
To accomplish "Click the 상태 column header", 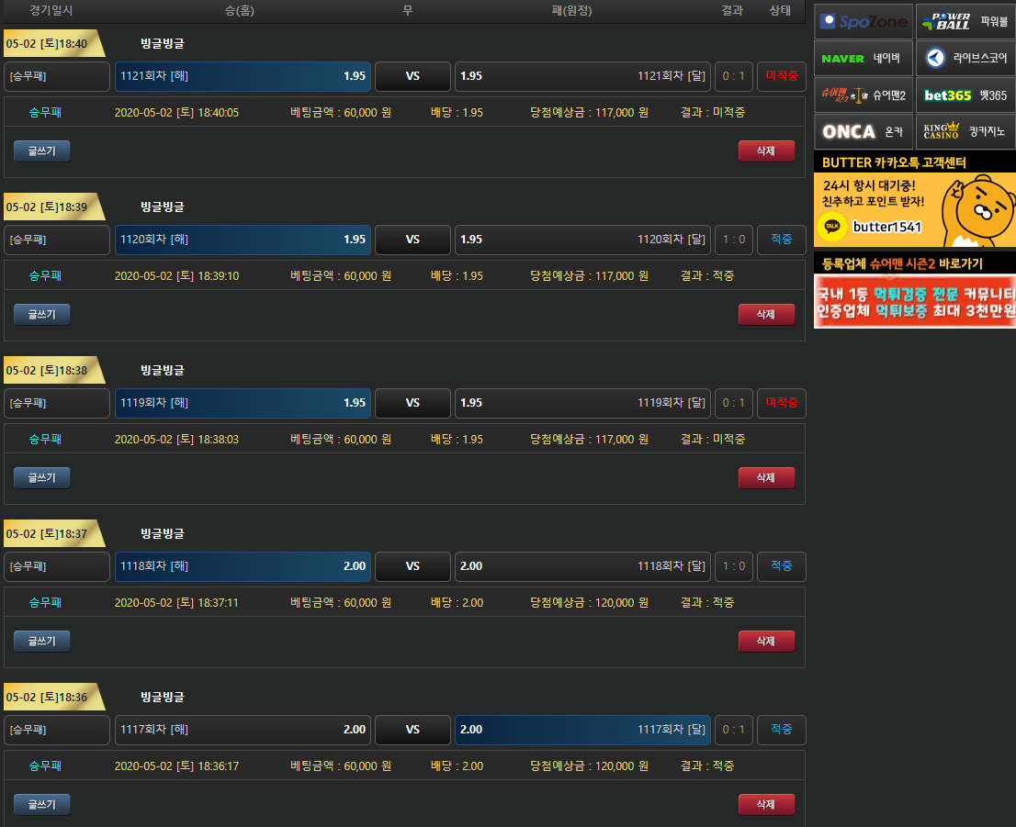I will 780,11.
